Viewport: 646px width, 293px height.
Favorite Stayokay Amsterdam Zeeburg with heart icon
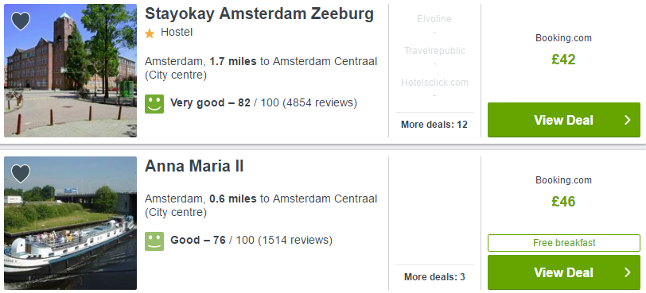click(x=21, y=21)
